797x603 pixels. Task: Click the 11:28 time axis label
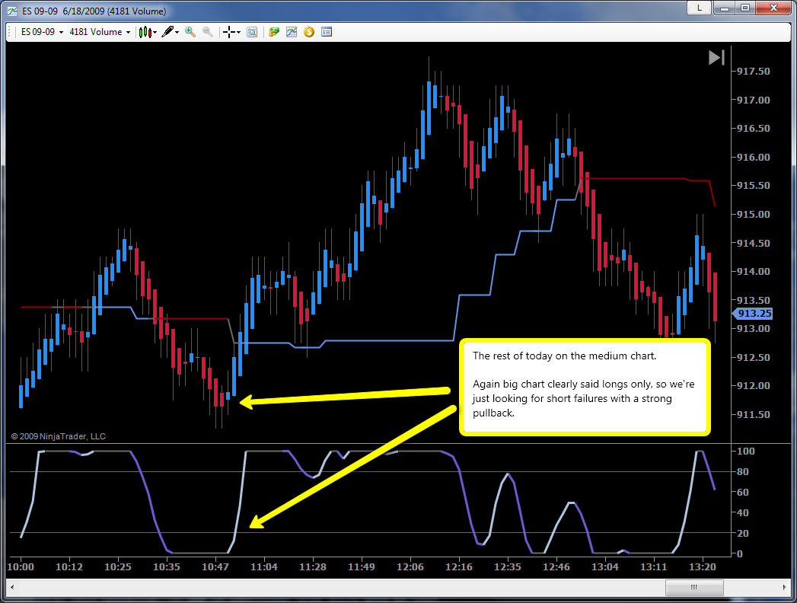[313, 567]
